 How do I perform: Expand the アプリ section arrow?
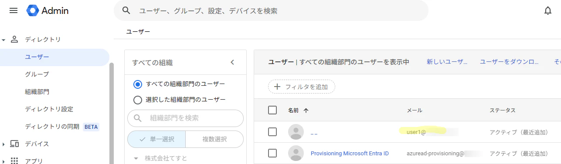(3, 161)
